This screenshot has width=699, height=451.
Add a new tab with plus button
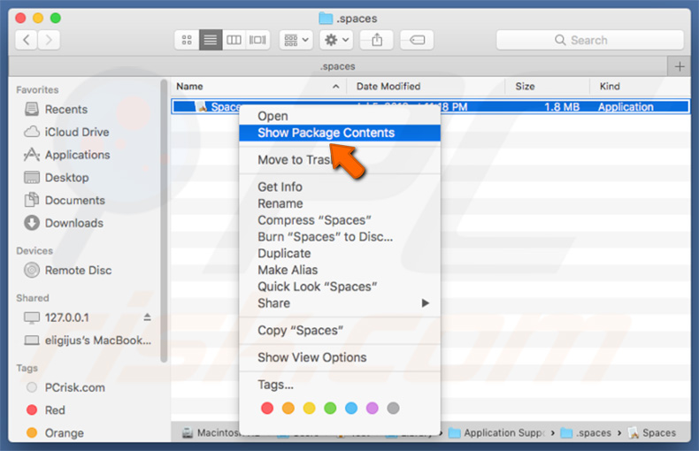[x=680, y=66]
